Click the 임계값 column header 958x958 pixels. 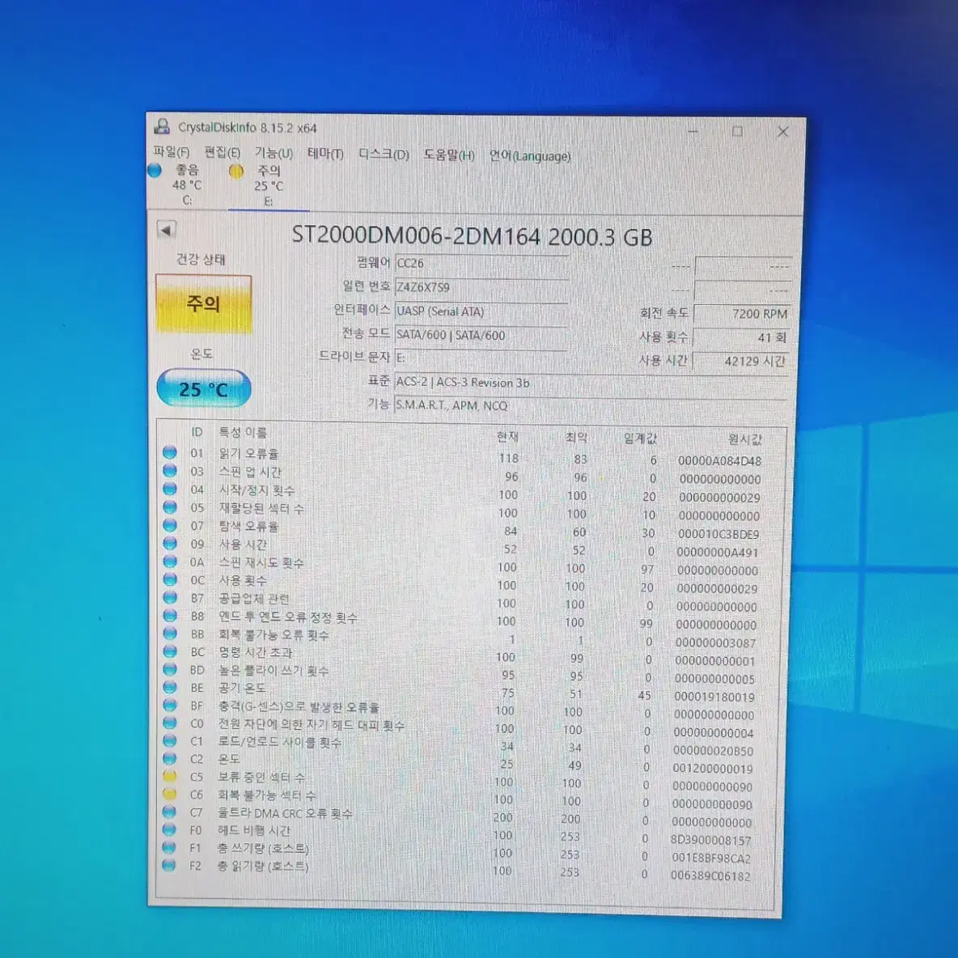[640, 438]
